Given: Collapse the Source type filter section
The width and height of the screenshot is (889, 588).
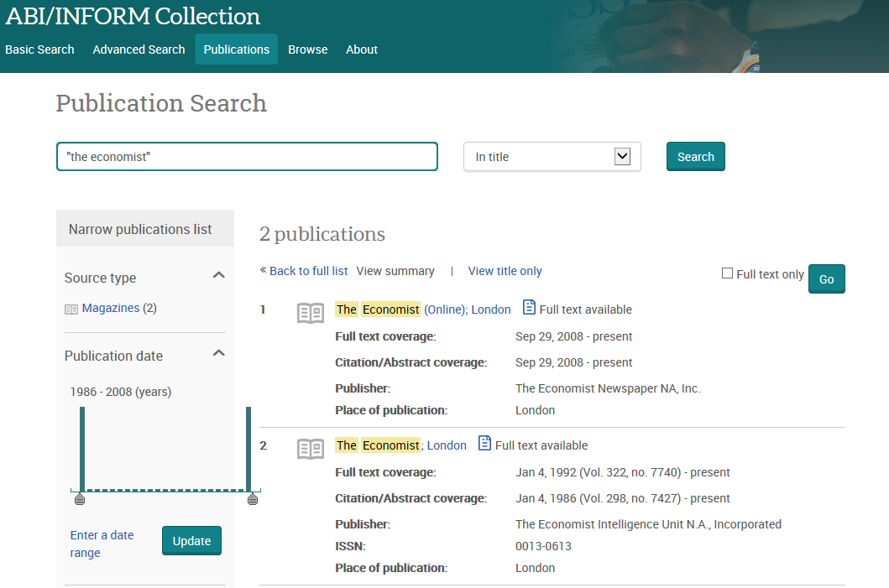Looking at the screenshot, I should click(x=218, y=276).
